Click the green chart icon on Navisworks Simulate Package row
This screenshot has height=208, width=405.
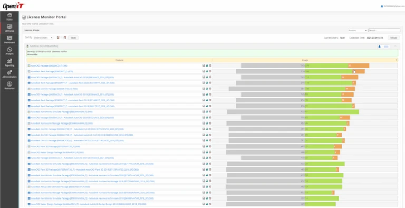click(x=207, y=112)
